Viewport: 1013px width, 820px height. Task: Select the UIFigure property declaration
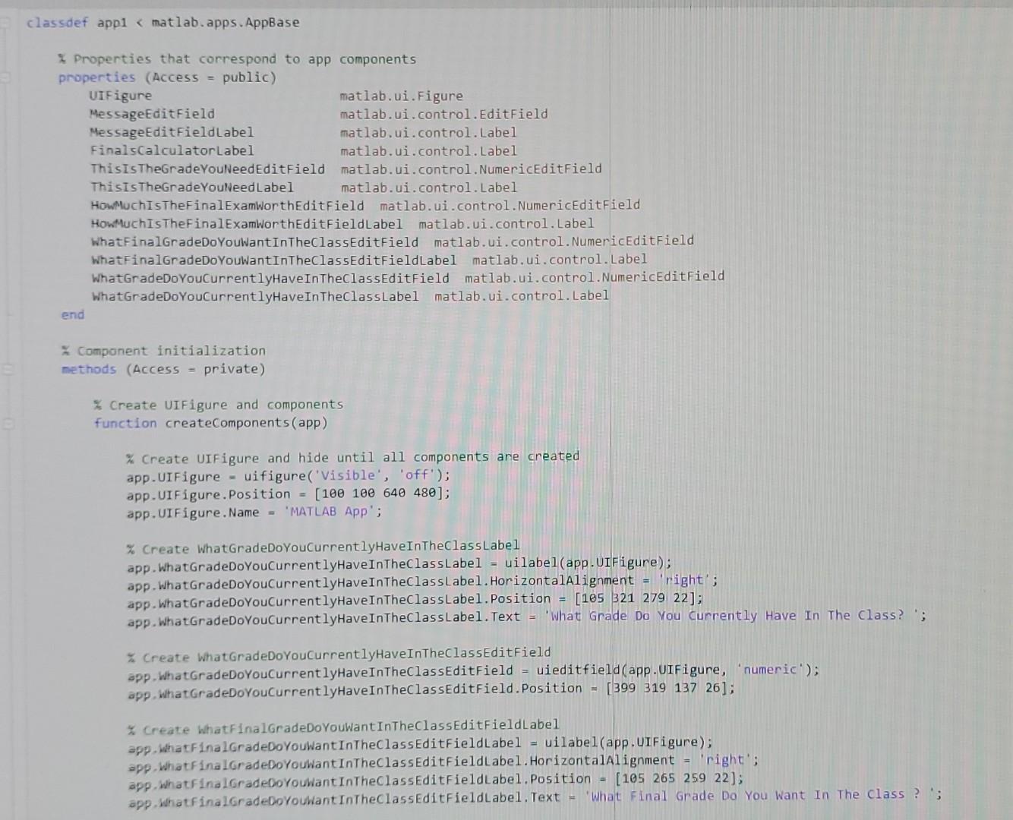click(x=121, y=96)
